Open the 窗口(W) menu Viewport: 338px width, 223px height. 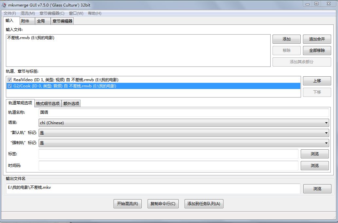76,13
